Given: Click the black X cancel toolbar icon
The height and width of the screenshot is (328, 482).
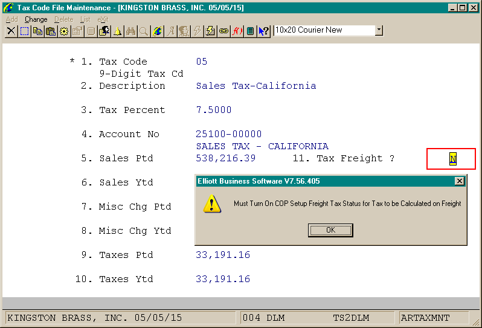Looking at the screenshot, I should (11, 31).
